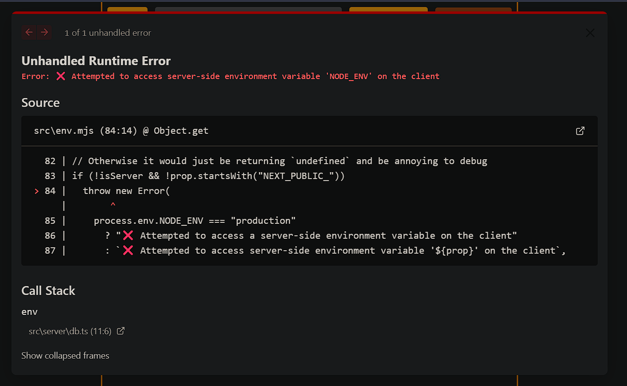Collapse the Call Stack section header
The image size is (627, 386).
48,290
